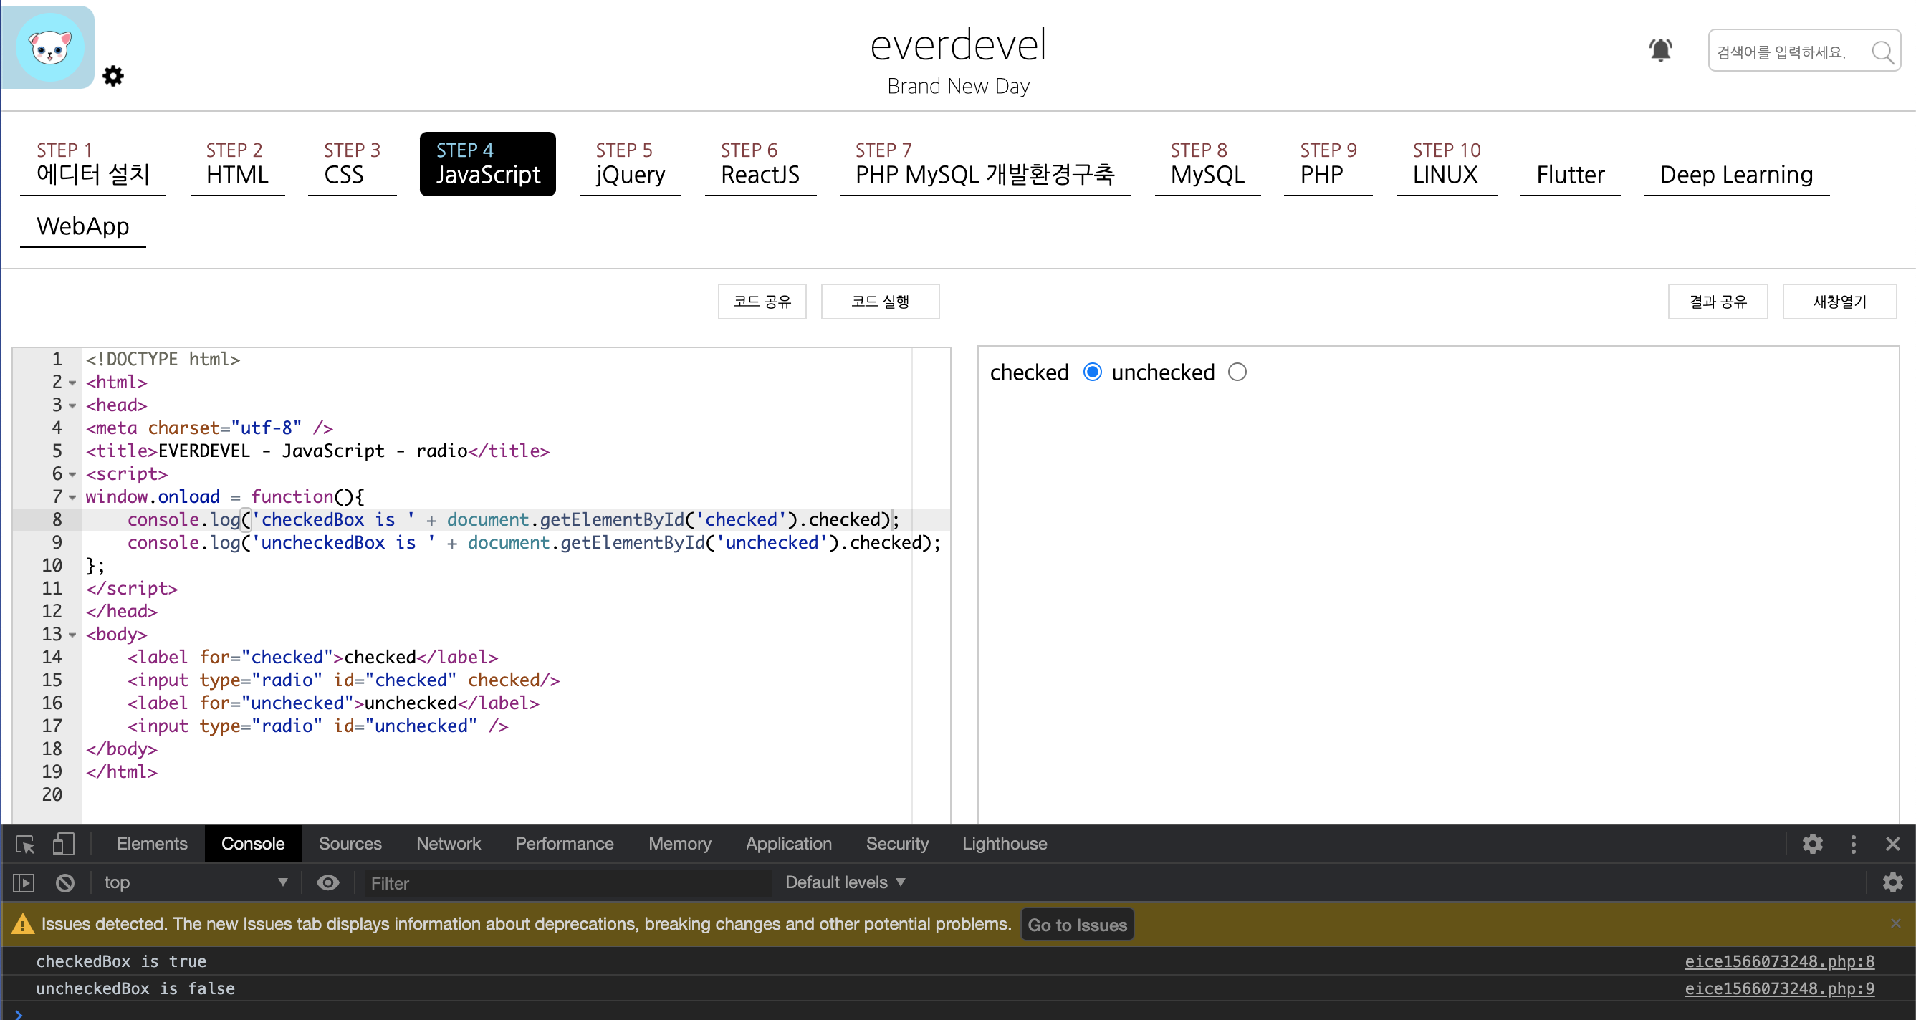
Task: Select the unchecked radio button
Action: click(1237, 372)
